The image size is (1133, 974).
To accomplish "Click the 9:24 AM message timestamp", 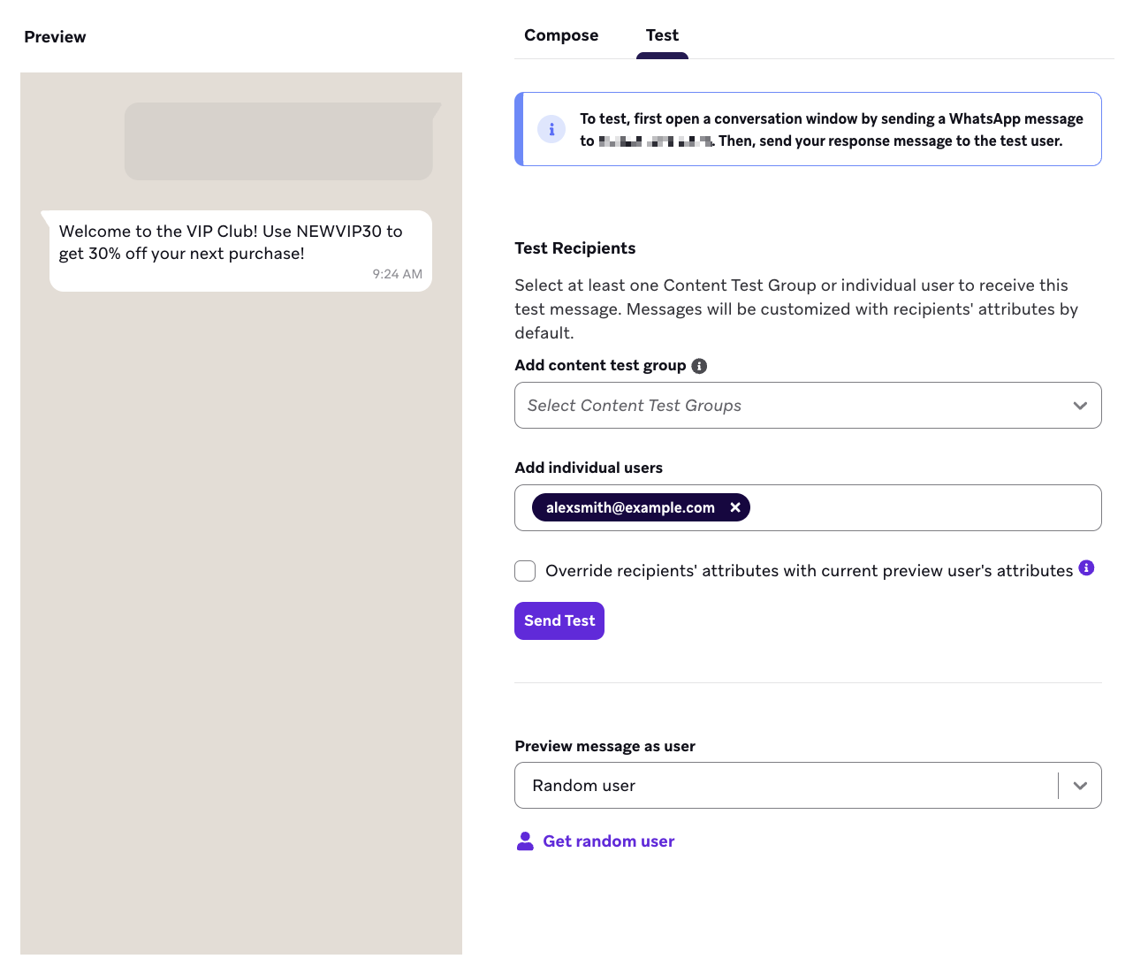I will coord(397,274).
